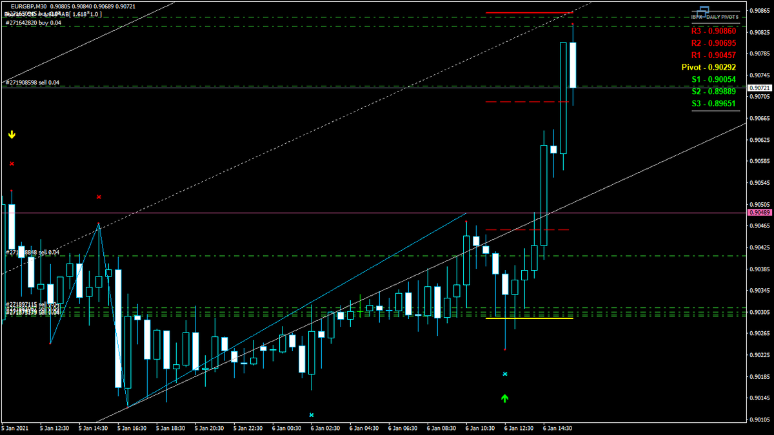Viewport: 774px width, 435px height.
Task: Click the yellow down arrow sell signal
Action: (x=12, y=135)
